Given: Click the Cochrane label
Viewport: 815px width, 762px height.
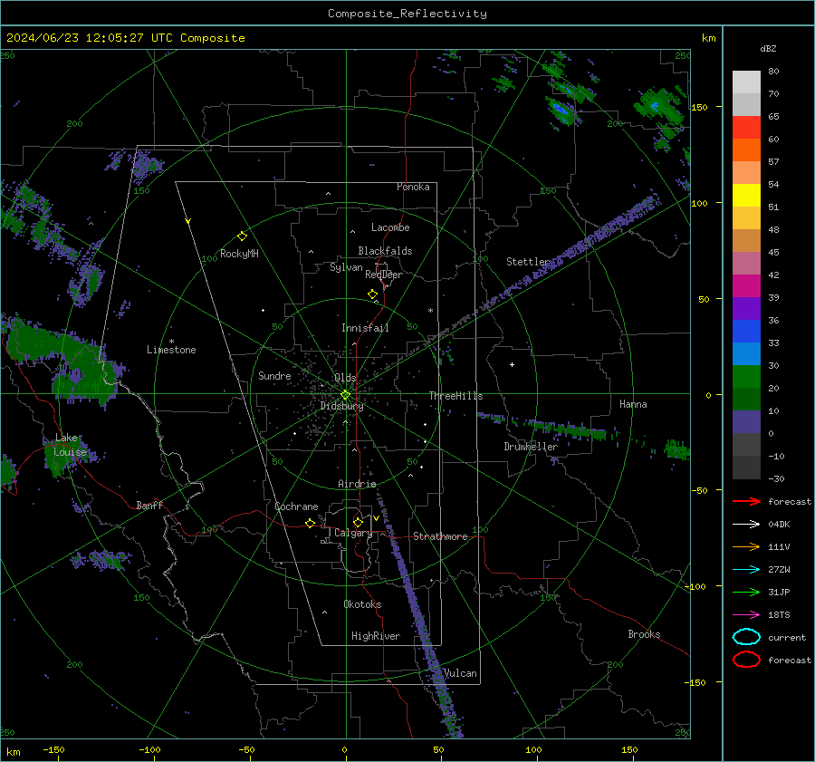Looking at the screenshot, I should 296,506.
